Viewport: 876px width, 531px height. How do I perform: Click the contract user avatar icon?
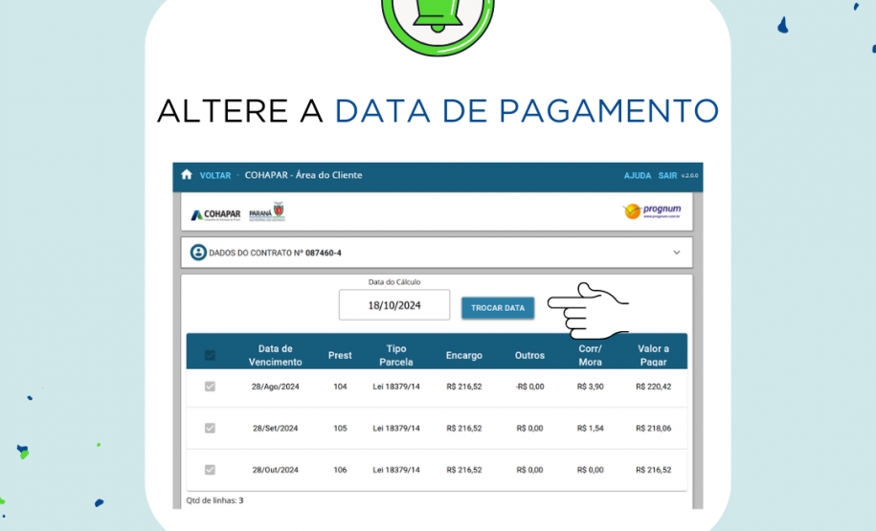click(x=198, y=253)
